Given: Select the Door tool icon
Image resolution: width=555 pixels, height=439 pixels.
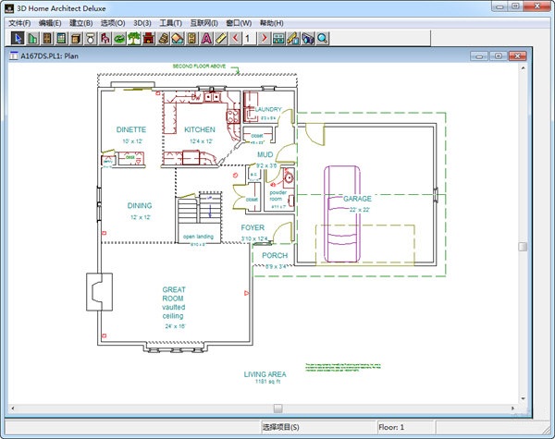Looking at the screenshot, I should 47,38.
